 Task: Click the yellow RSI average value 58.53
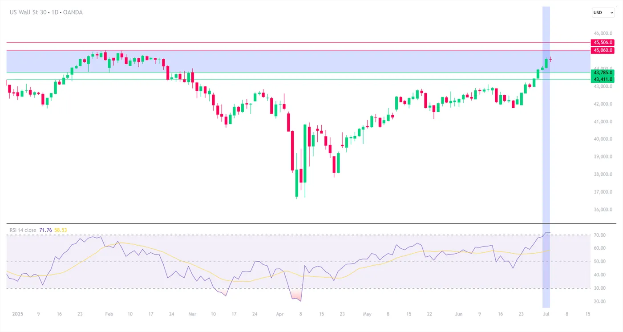click(61, 230)
